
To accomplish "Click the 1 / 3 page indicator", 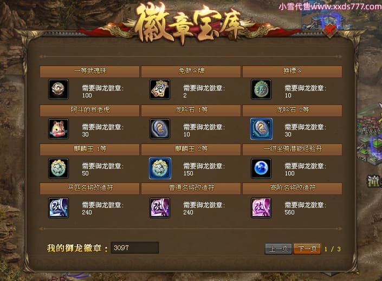I will [332, 249].
